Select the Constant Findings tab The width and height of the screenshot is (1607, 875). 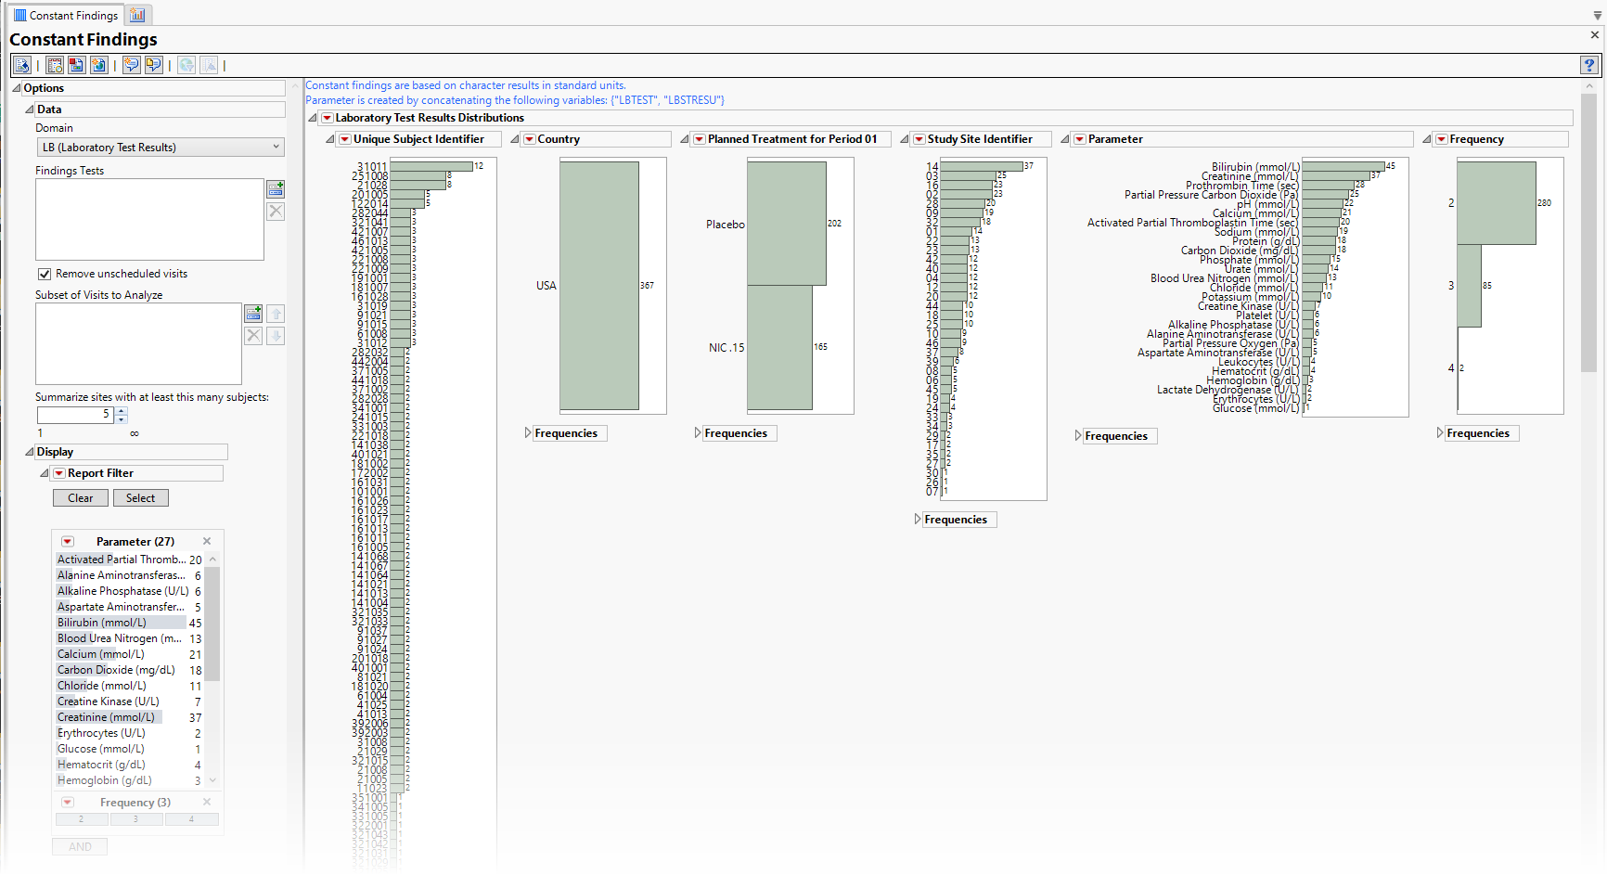[65, 15]
